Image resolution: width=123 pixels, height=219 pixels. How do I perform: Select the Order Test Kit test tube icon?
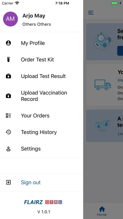click(x=8, y=60)
